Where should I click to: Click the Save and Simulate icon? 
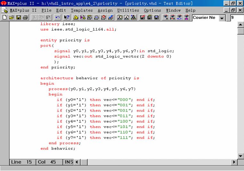pos(157,17)
